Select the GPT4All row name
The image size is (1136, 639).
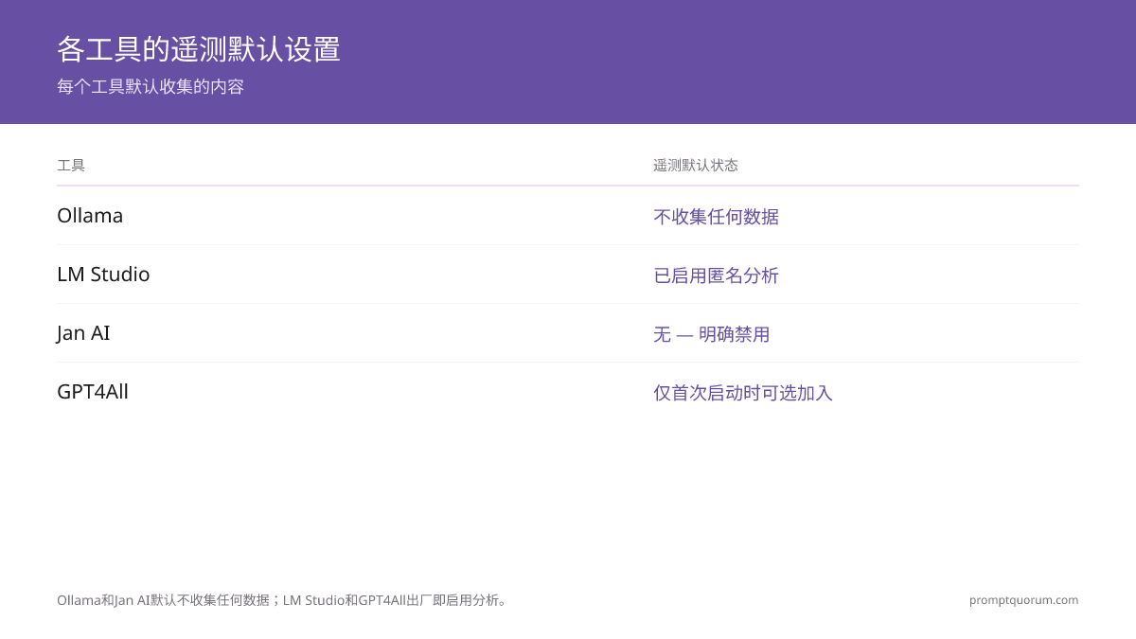coord(93,392)
